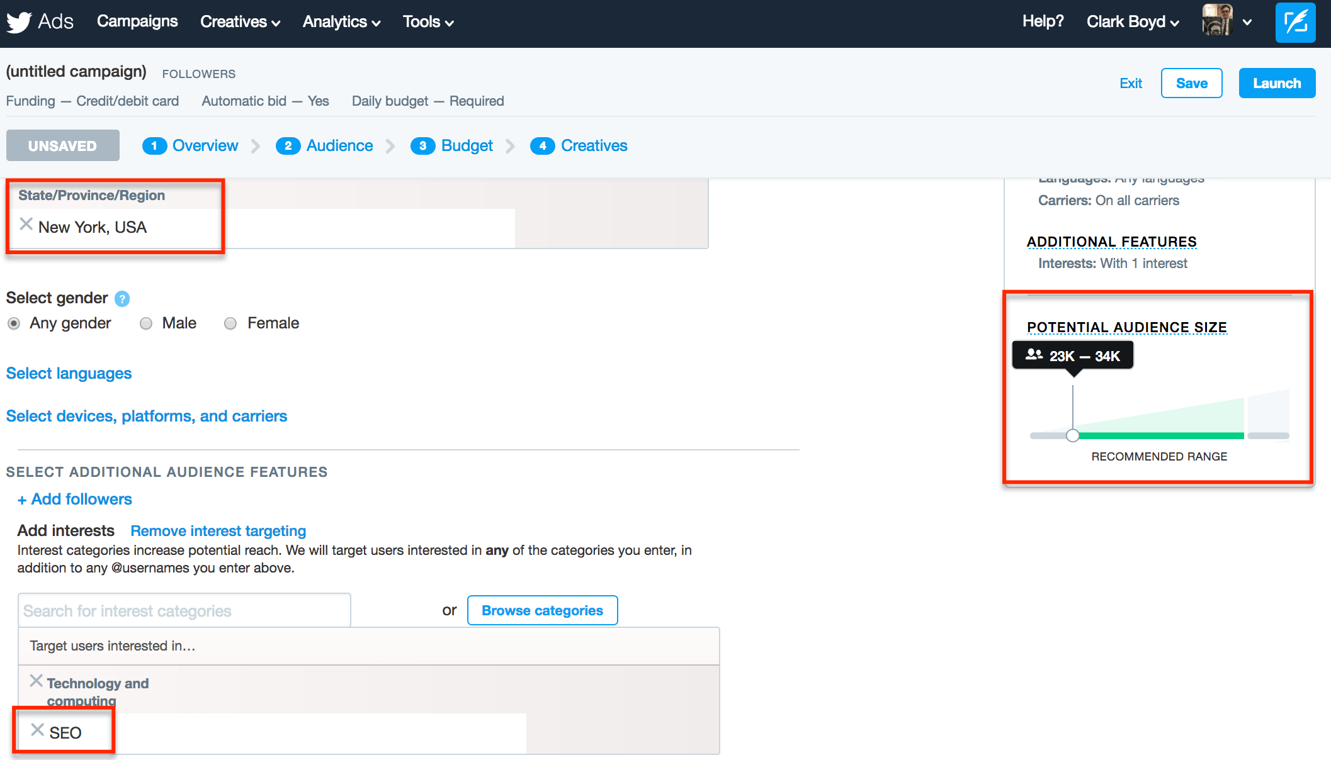Click the Audience tab step
1331x760 pixels.
click(339, 145)
